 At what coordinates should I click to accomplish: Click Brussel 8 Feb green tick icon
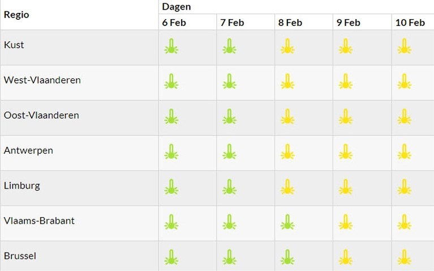click(287, 257)
